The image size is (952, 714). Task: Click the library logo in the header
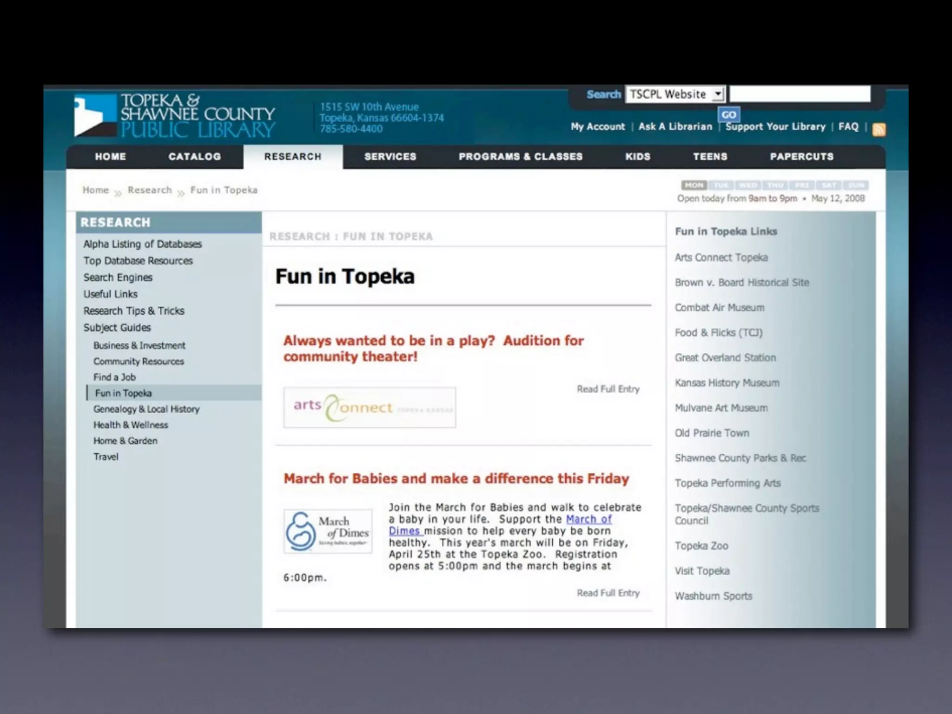(x=174, y=115)
